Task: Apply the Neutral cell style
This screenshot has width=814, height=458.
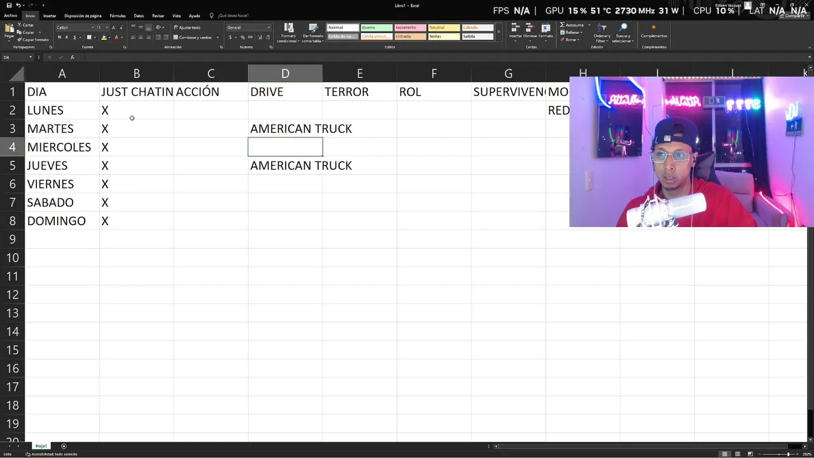Action: coord(444,27)
